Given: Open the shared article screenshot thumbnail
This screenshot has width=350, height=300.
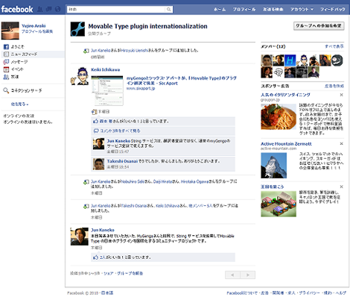Looking at the screenshot, I should tap(107, 90).
